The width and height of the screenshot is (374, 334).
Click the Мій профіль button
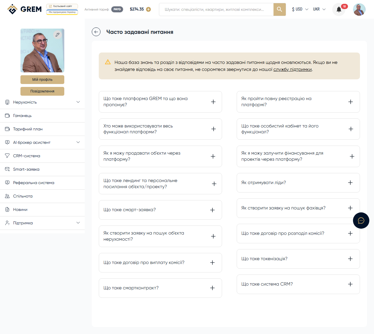(x=42, y=80)
